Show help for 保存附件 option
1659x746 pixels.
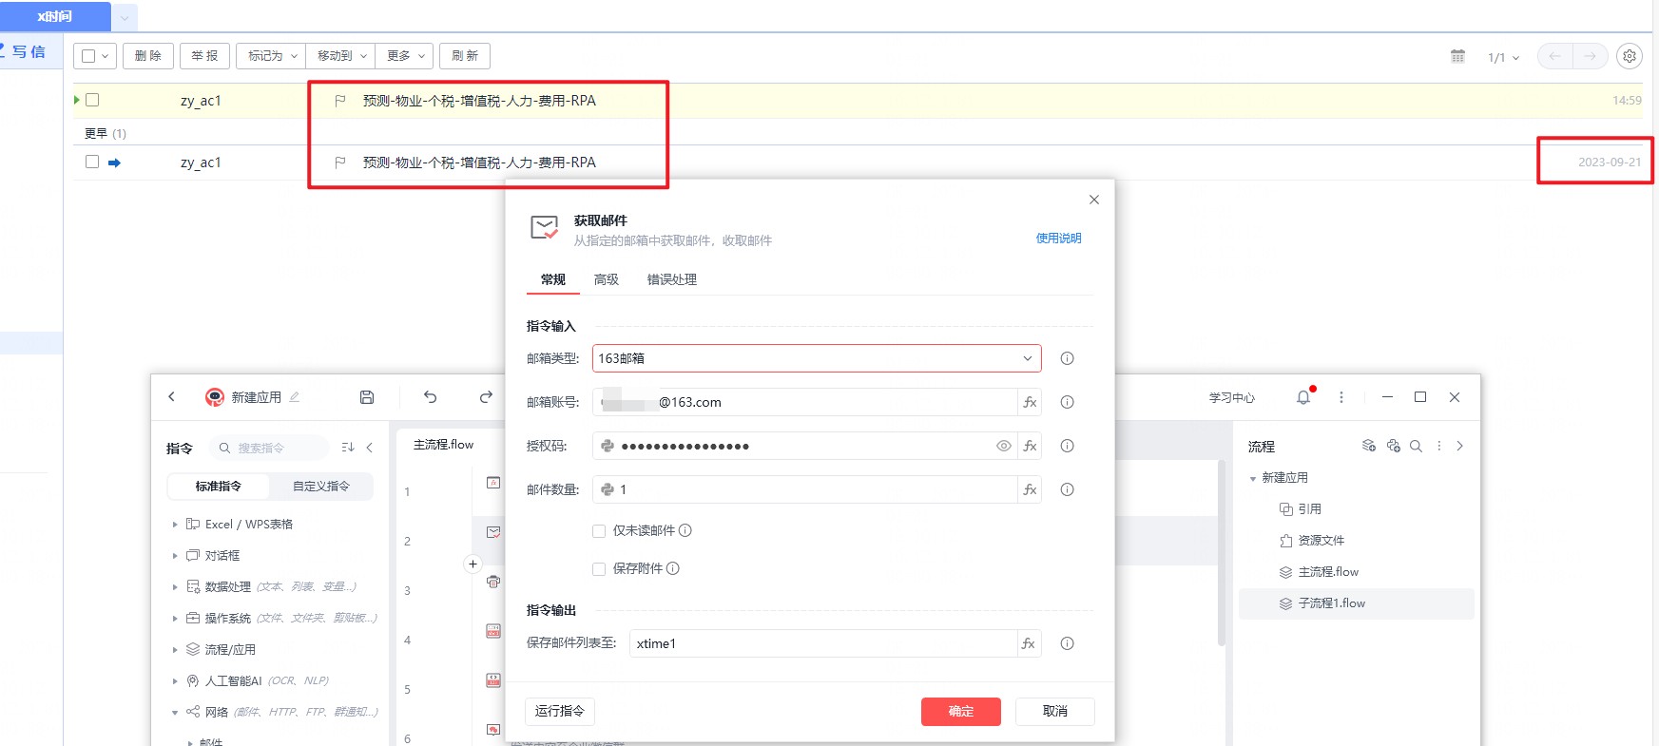tap(673, 568)
